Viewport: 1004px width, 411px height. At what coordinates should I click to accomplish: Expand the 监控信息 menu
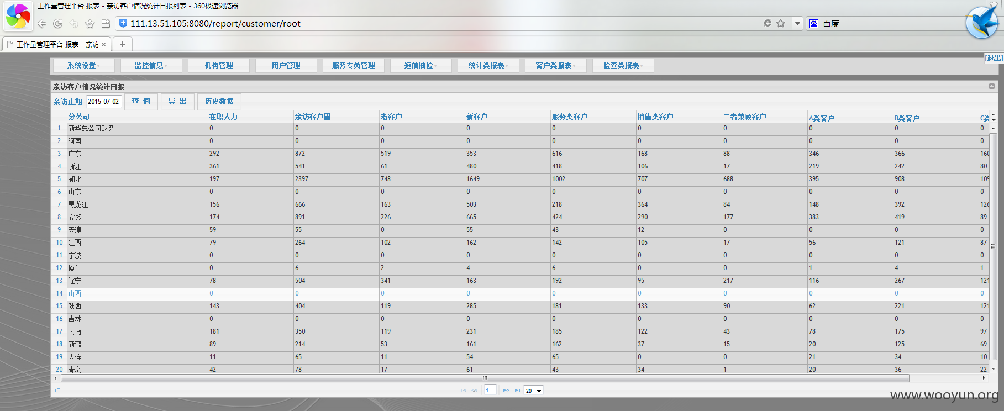[x=151, y=66]
